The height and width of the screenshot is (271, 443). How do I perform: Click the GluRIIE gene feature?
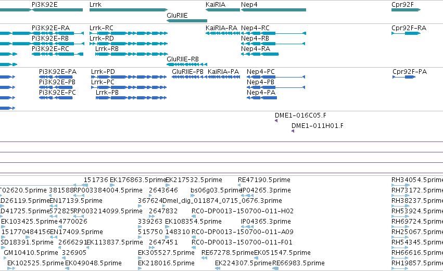pyautogui.click(x=187, y=21)
